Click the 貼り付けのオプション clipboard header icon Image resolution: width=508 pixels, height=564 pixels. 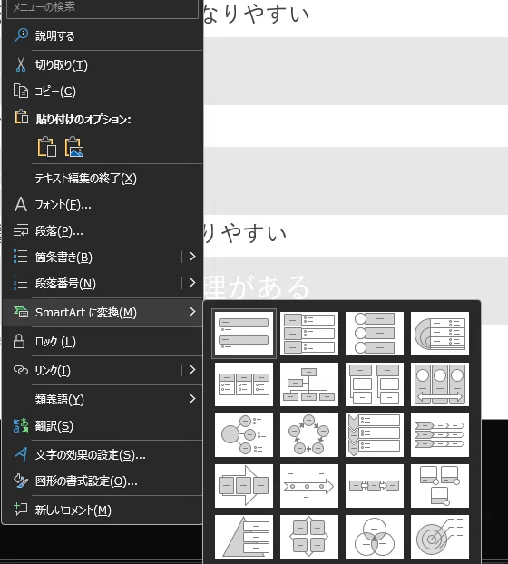(21, 117)
